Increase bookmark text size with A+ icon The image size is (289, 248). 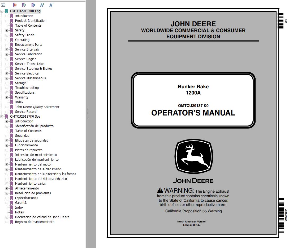point(42,5)
